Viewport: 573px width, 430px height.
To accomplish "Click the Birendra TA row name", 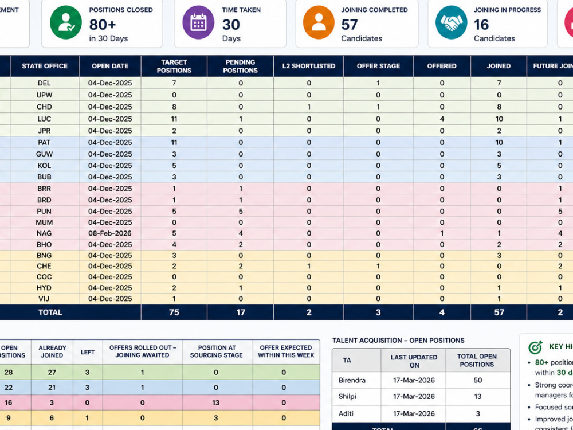I will [x=352, y=380].
